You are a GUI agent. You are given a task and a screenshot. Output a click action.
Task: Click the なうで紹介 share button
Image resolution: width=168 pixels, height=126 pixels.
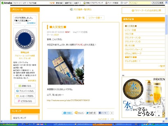[x=68, y=113]
